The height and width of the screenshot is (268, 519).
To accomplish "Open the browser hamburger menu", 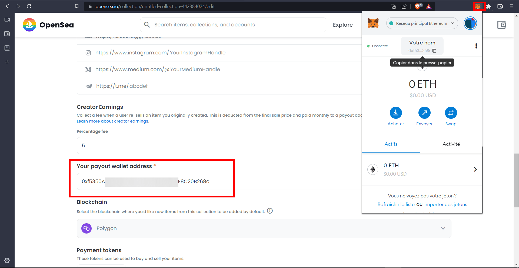I will coord(511,6).
